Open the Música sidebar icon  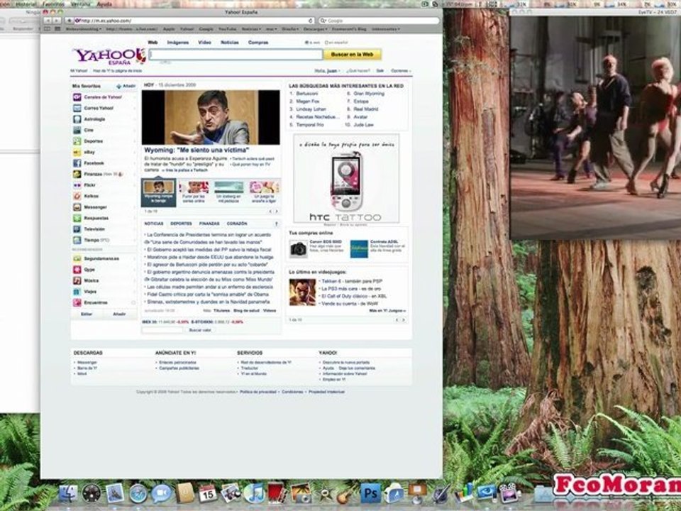tap(77, 281)
